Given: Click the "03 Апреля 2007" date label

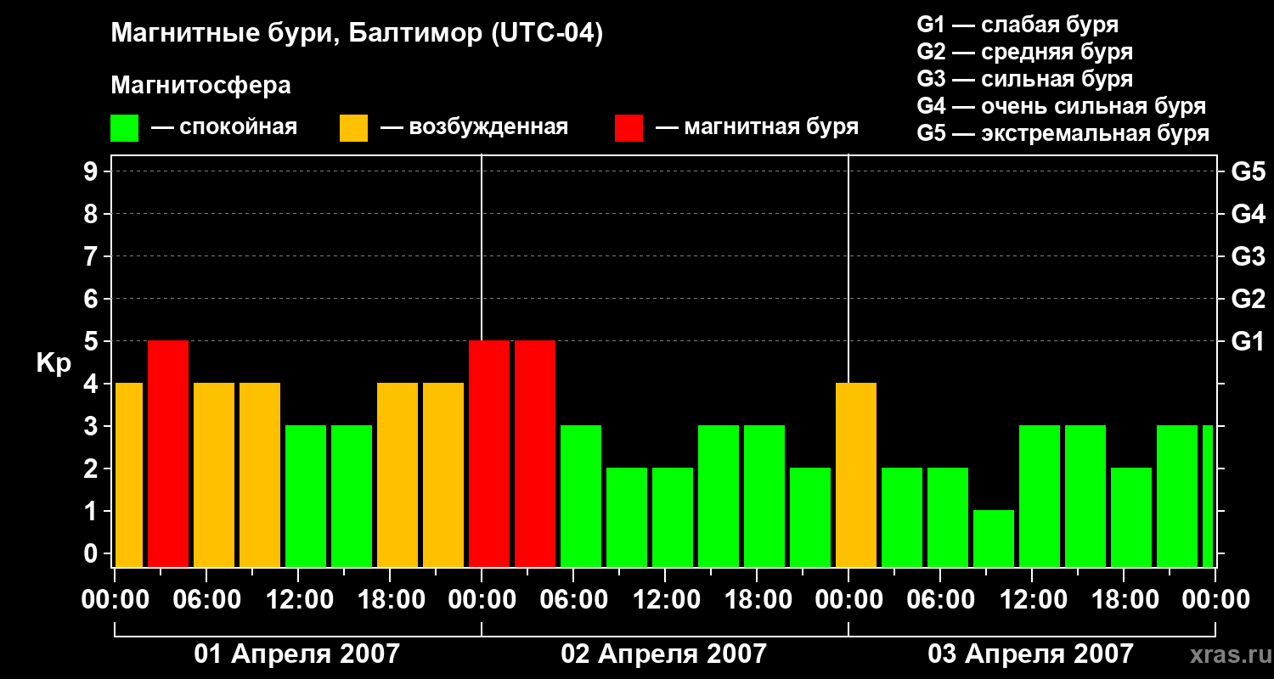Looking at the screenshot, I should pos(1030,654).
